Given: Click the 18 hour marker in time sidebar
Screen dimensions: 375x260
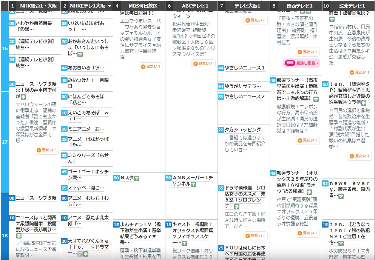Looking at the screenshot, I should (x=5, y=236).
